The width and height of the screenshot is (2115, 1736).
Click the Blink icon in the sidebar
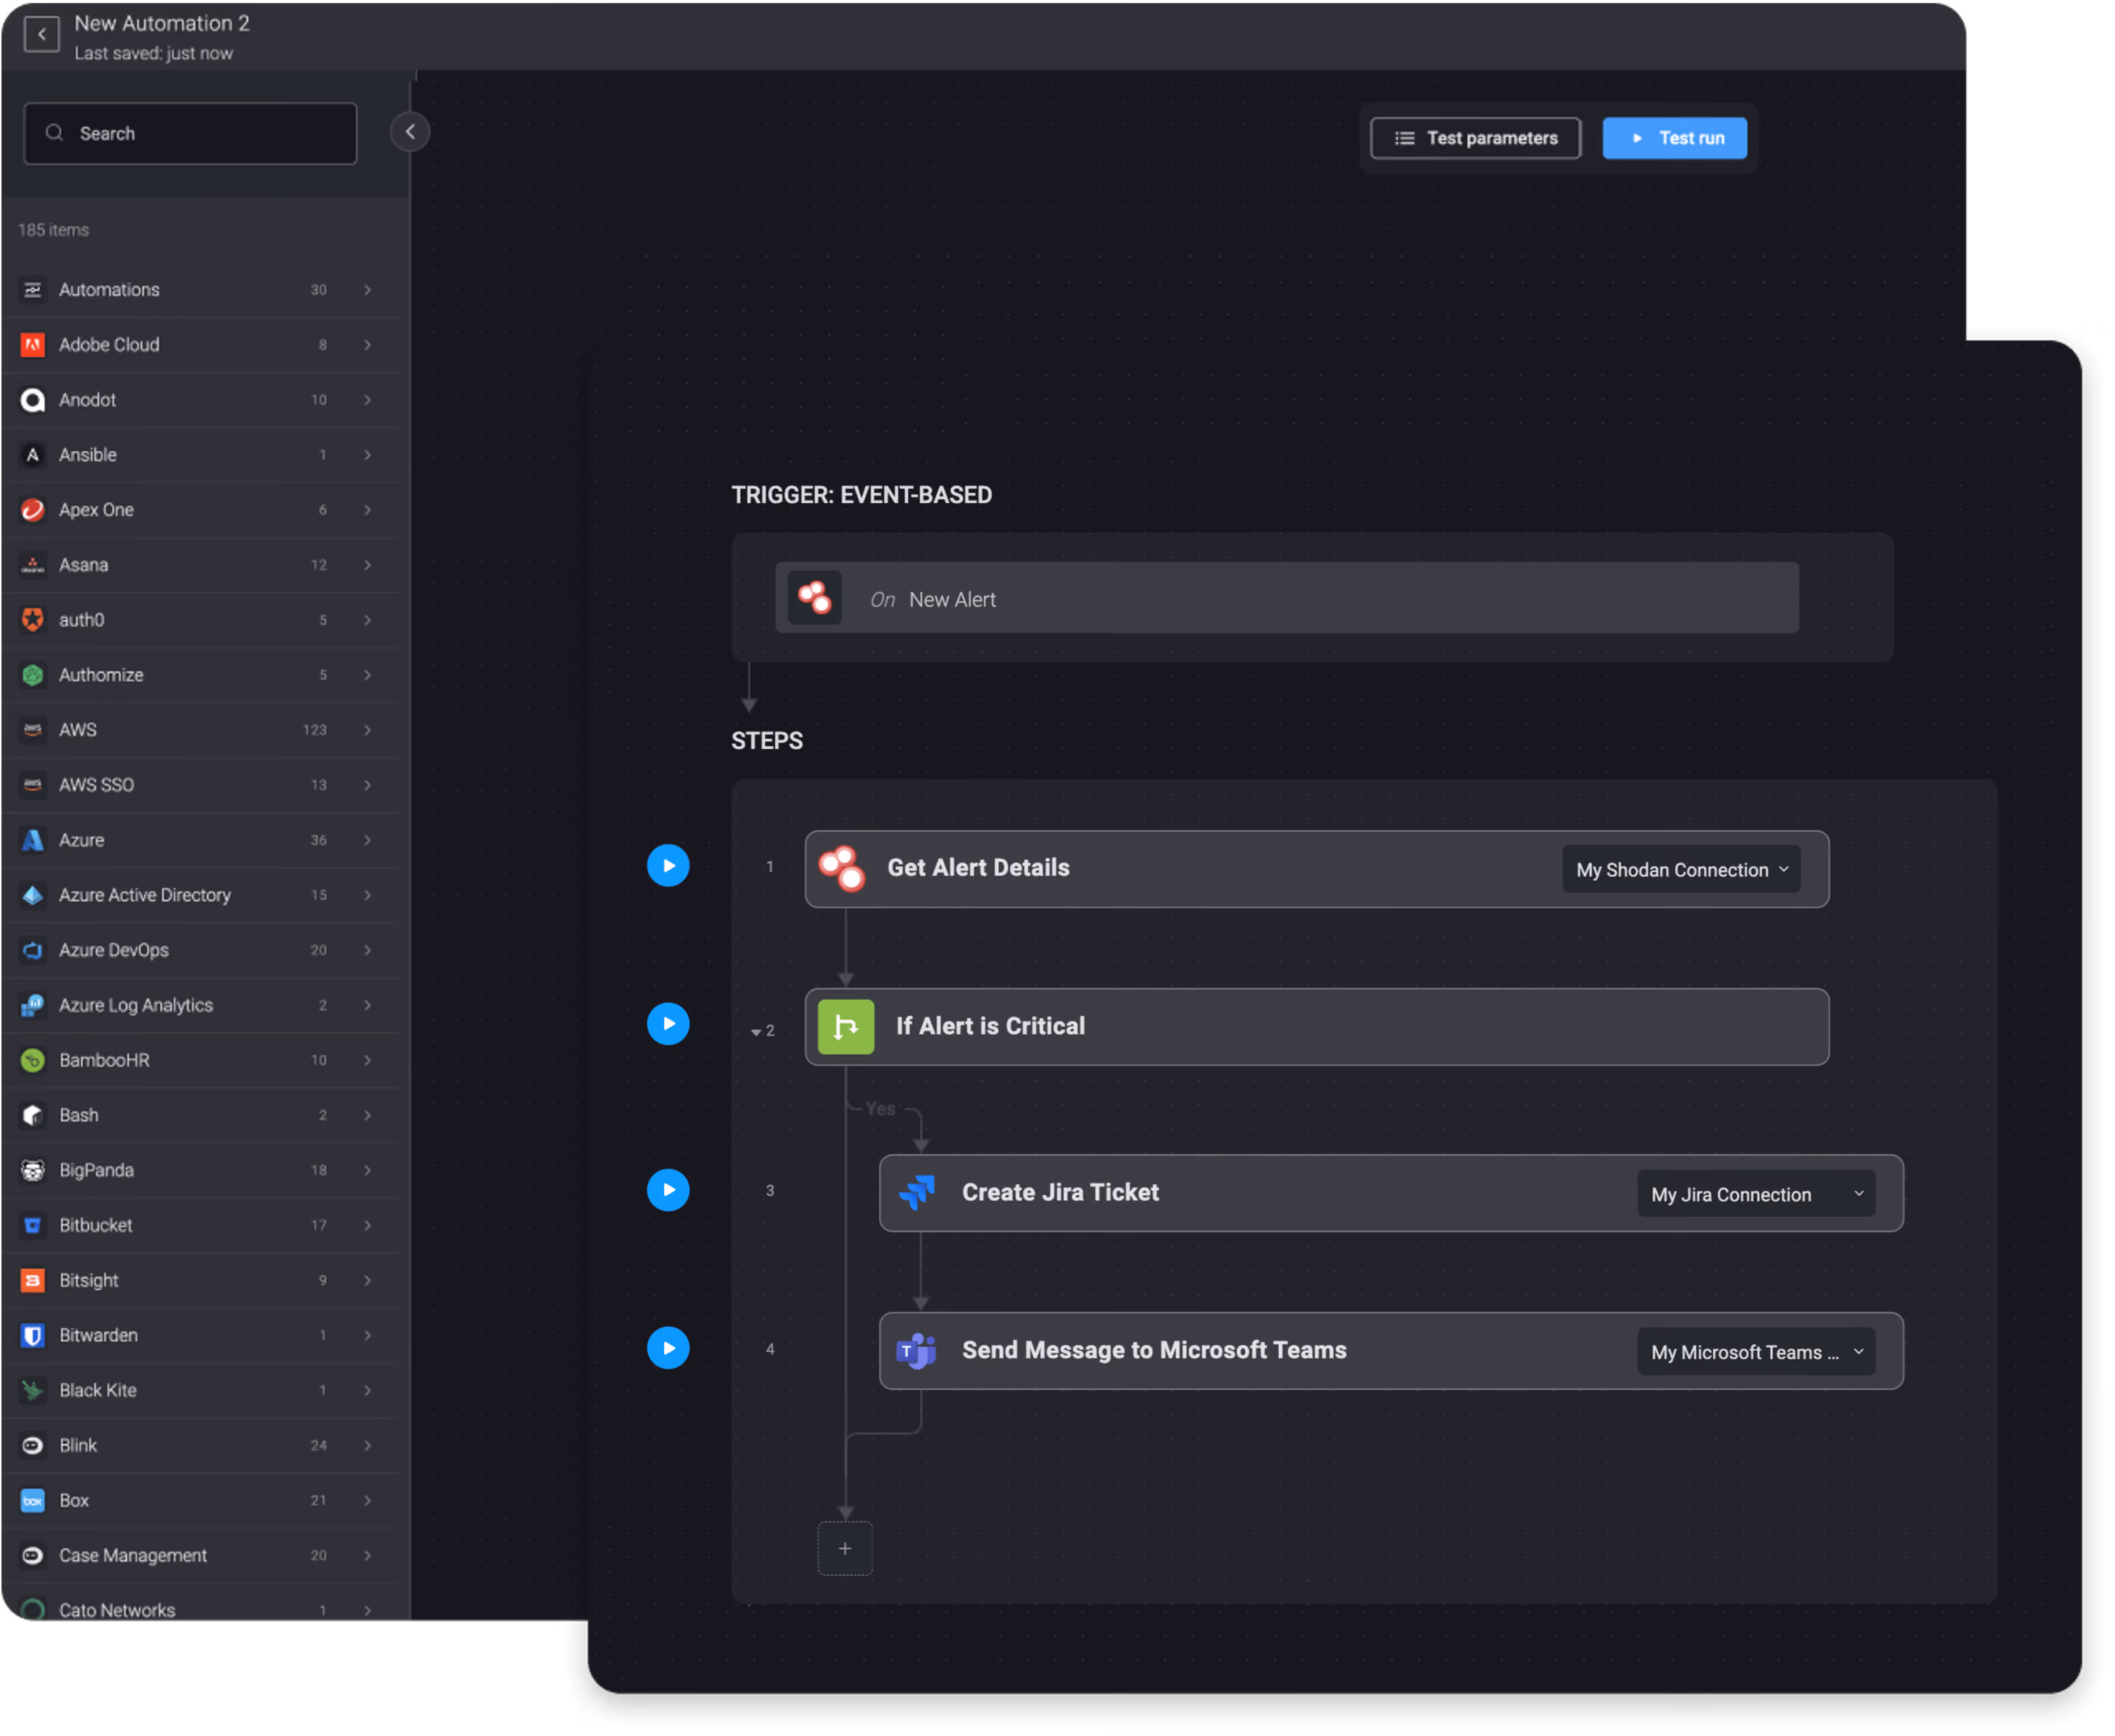pos(33,1446)
